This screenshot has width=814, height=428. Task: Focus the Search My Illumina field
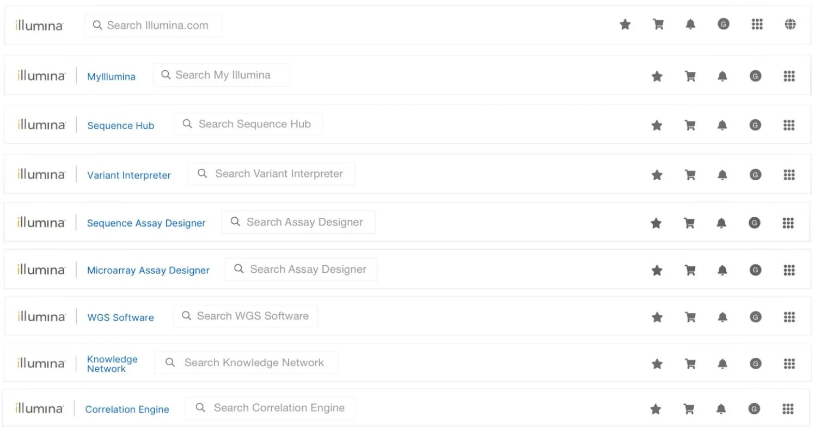[222, 75]
